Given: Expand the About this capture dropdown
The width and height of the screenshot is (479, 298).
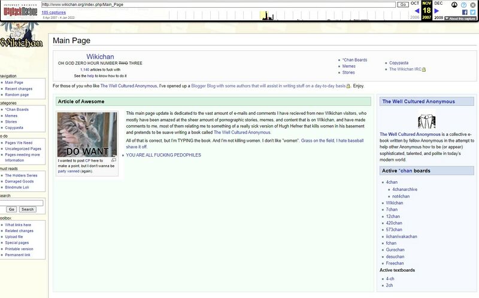Looking at the screenshot, I should (x=460, y=19).
